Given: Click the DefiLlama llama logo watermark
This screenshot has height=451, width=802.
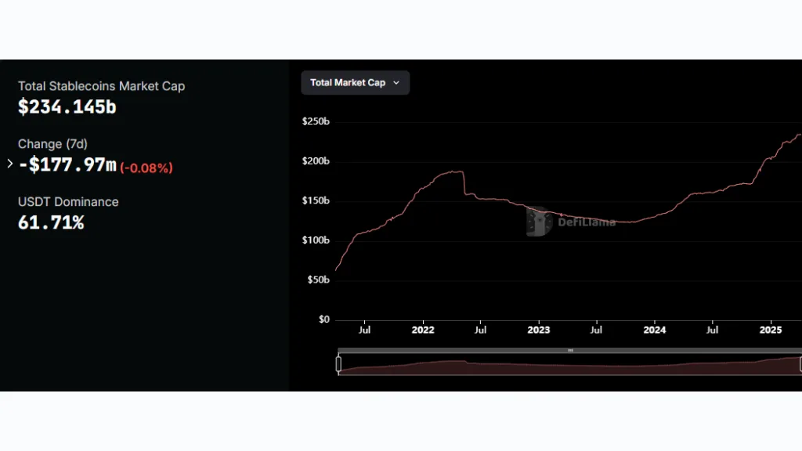Looking at the screenshot, I should tap(540, 222).
